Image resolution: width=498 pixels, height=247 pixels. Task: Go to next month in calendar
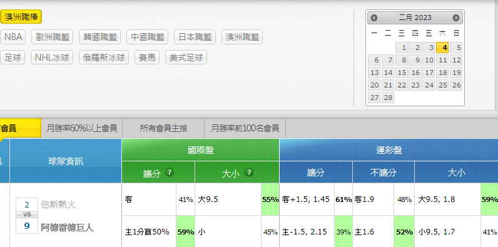pos(456,18)
